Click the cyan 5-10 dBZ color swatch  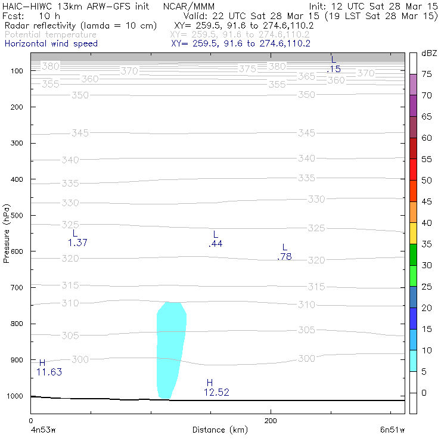pos(413,361)
